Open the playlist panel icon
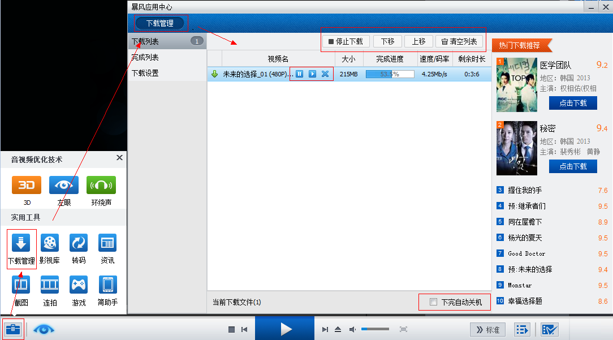This screenshot has width=613, height=340. 521,329
